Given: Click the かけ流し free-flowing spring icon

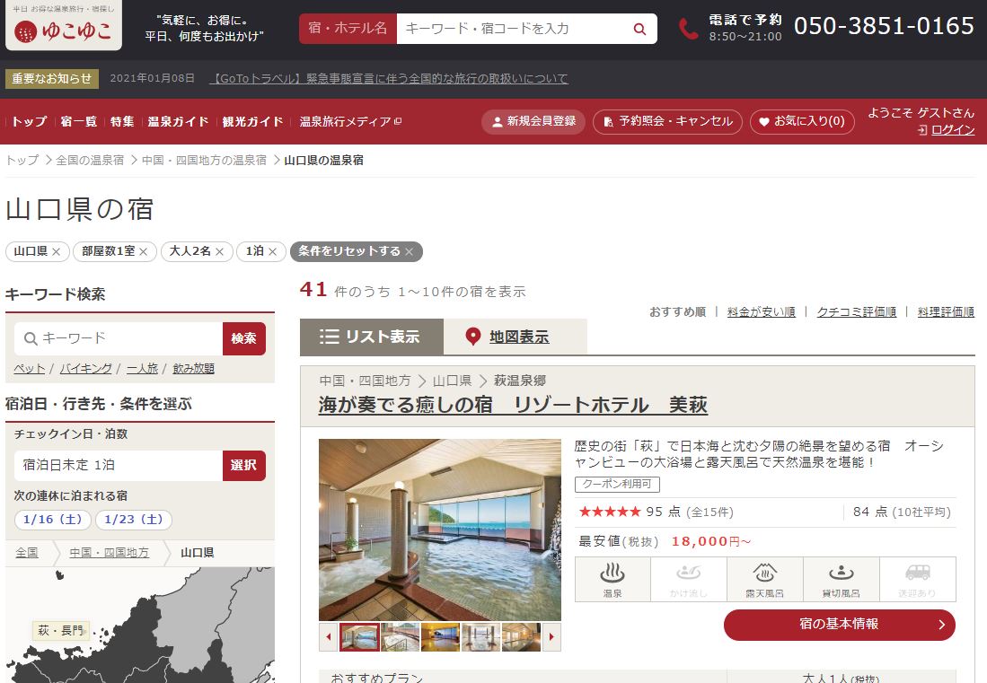Looking at the screenshot, I should point(688,579).
